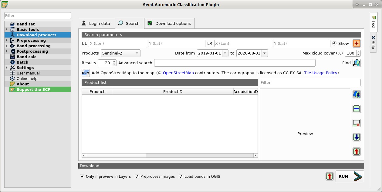Open the Date to calendar dropdown
Image resolution: width=382 pixels, height=192 pixels.
pyautogui.click(x=265, y=53)
